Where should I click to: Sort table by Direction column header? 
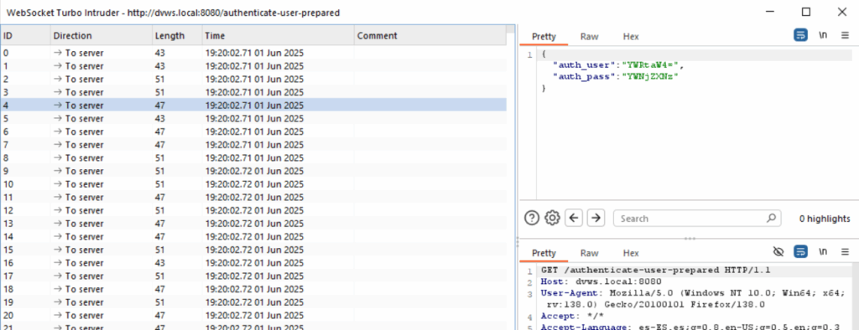[x=101, y=35]
